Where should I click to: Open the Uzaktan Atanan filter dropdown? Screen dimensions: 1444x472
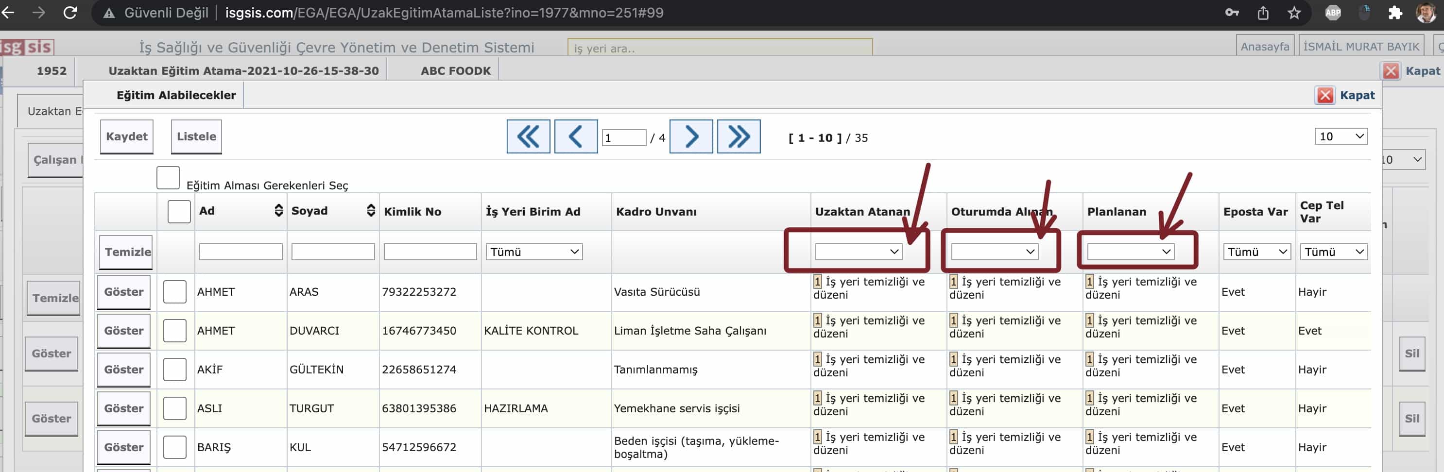(858, 252)
